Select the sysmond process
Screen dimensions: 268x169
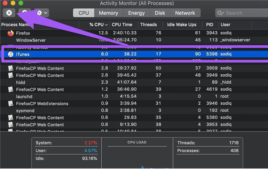[25, 111]
